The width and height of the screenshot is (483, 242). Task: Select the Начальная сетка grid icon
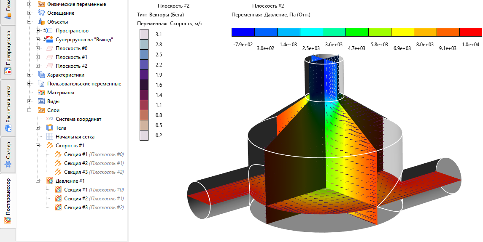tap(50, 136)
